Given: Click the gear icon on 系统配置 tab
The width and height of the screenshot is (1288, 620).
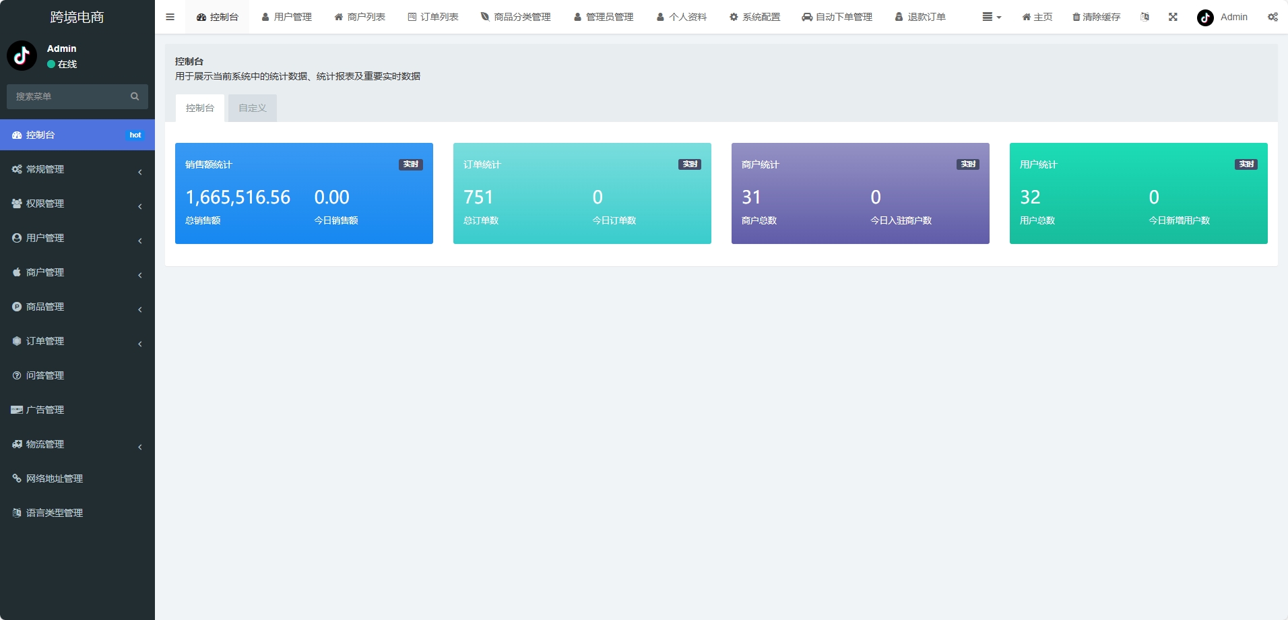Looking at the screenshot, I should click(734, 17).
